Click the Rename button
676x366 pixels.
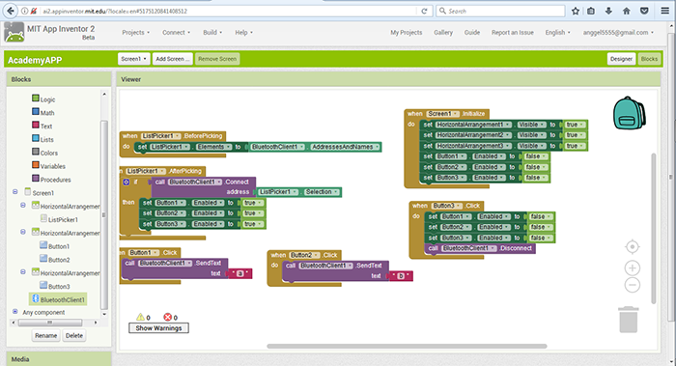point(46,335)
